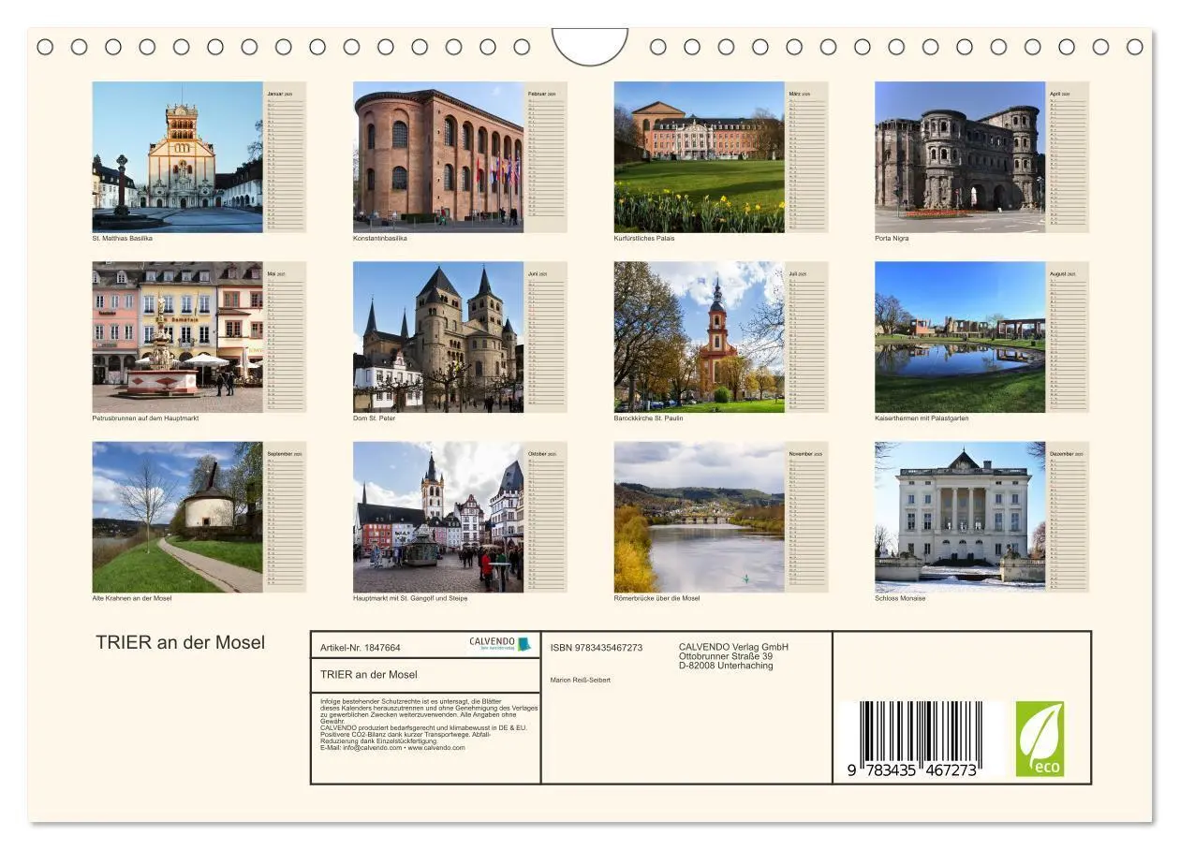Image resolution: width=1180 pixels, height=850 pixels.
Task: Click the info@calvendo.com email line
Action: (x=392, y=748)
